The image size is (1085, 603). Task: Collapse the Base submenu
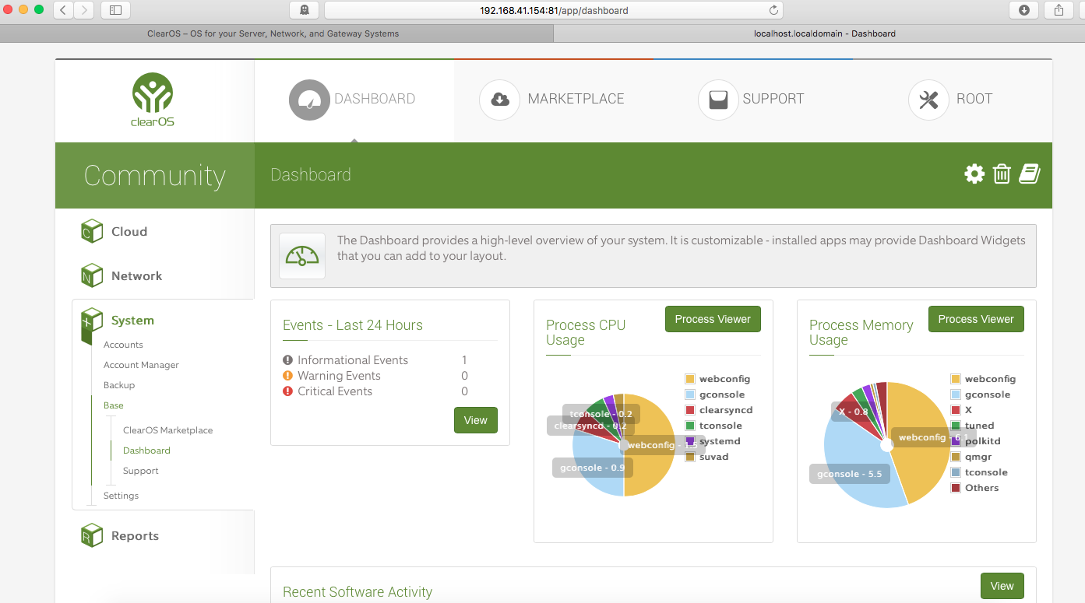(x=114, y=405)
